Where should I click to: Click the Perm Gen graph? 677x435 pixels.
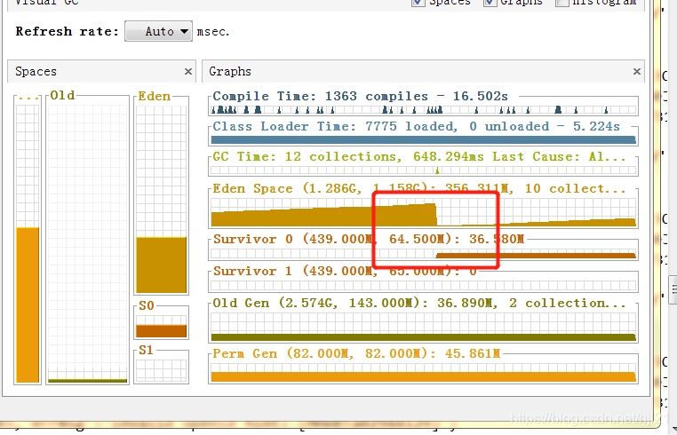point(423,373)
